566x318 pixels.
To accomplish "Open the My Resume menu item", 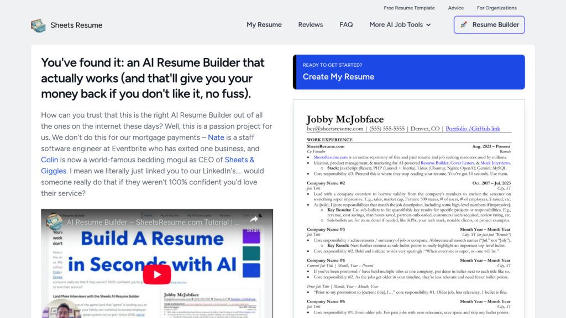I will click(264, 25).
